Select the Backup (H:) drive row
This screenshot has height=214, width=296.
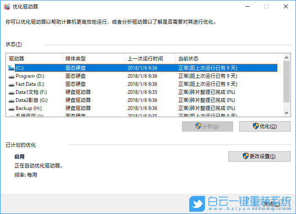[x=143, y=108]
